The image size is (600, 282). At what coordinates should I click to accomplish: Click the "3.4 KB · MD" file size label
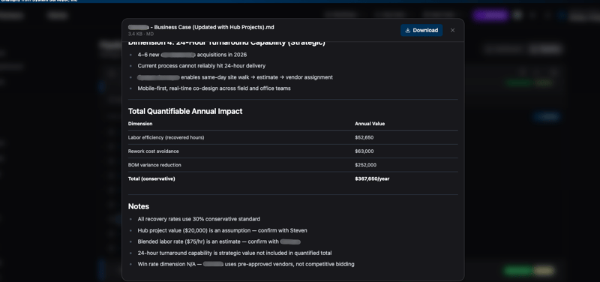141,34
